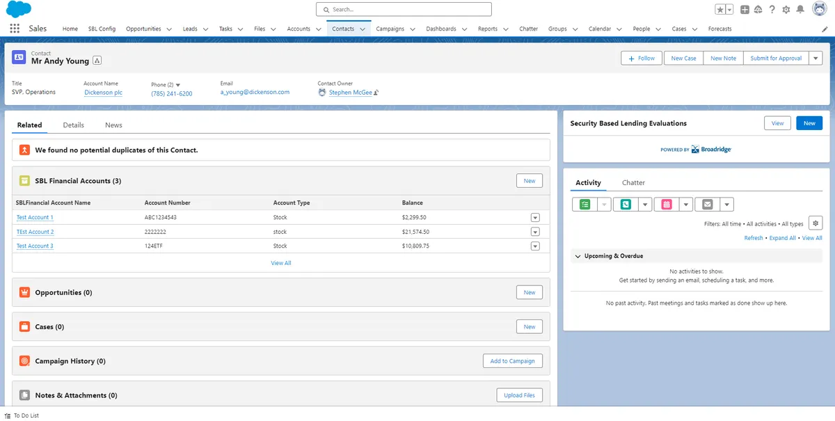835x421 pixels.
Task: Open the Trailhead guidance icon
Action: (758, 10)
